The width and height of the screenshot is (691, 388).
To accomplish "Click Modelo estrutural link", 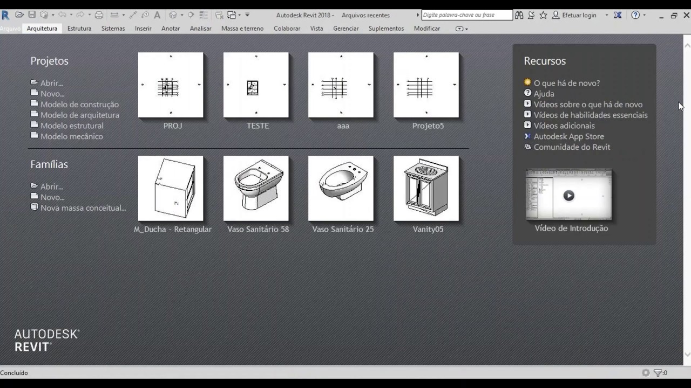I will pyautogui.click(x=72, y=126).
